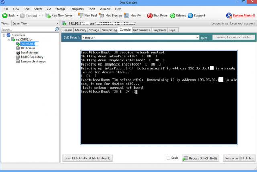Open the Server menu
The image size is (257, 172).
[x=38, y=9]
